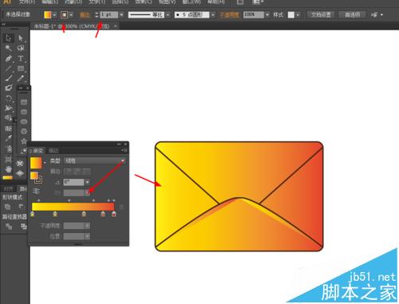Open the opacity value dropdown in control bar

pos(267,14)
